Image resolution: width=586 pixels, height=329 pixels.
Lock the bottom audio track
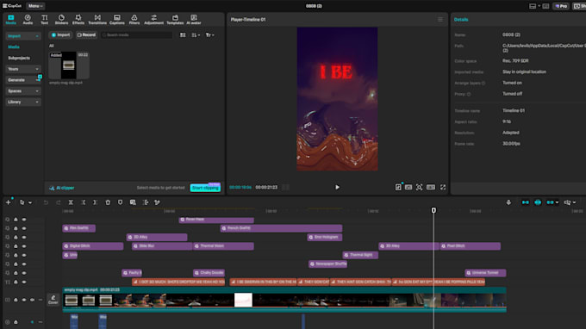click(16, 322)
